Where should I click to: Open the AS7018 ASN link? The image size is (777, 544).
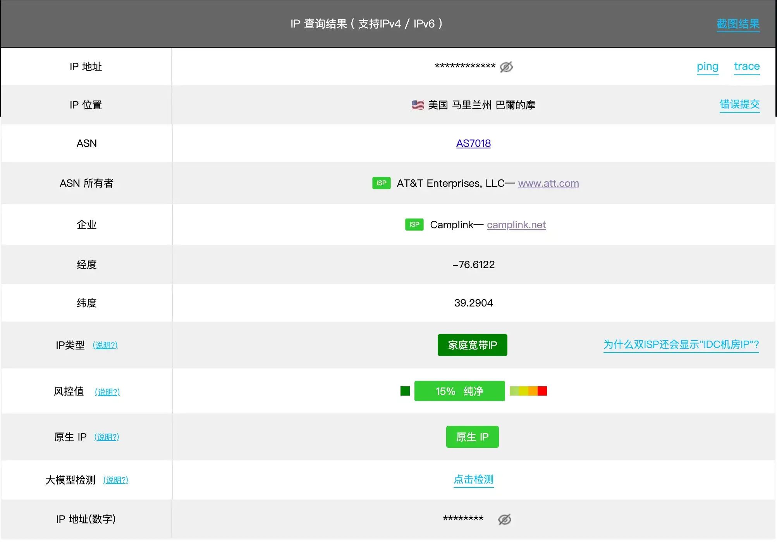pos(473,143)
